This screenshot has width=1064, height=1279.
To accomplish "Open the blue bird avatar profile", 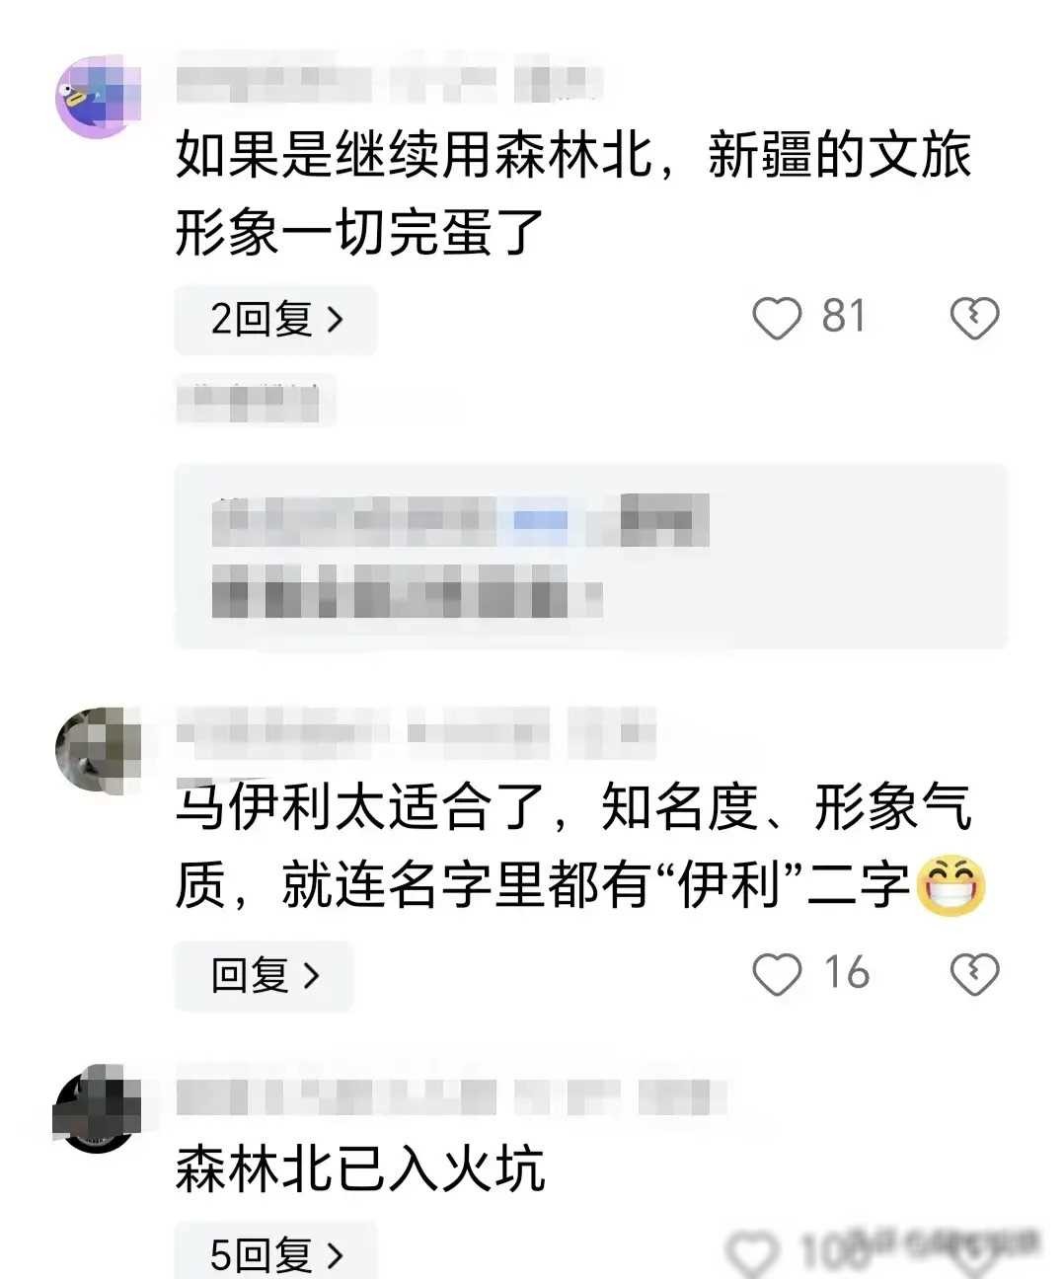I will (97, 97).
